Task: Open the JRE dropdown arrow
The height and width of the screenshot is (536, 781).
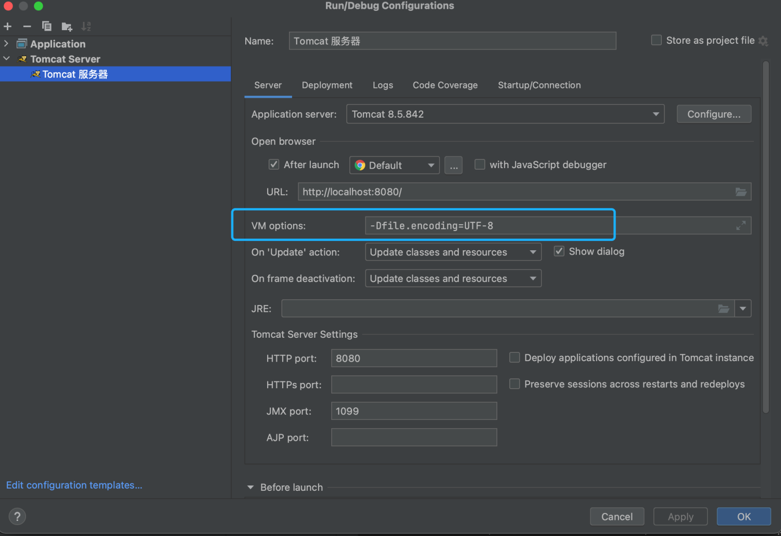Action: [x=743, y=309]
